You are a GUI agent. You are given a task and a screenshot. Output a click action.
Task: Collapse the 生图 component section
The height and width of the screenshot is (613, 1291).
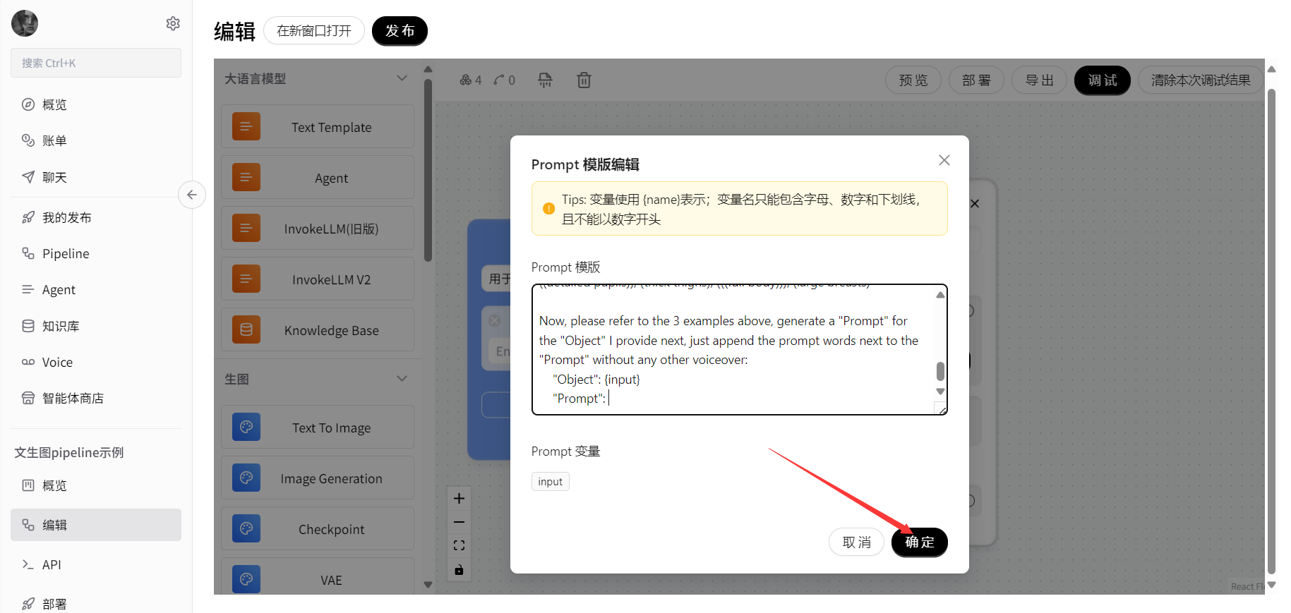[402, 379]
